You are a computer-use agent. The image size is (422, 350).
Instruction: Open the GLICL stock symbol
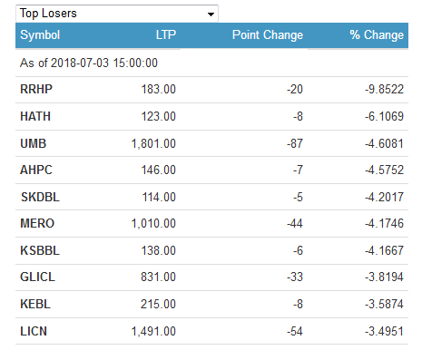click(x=37, y=277)
